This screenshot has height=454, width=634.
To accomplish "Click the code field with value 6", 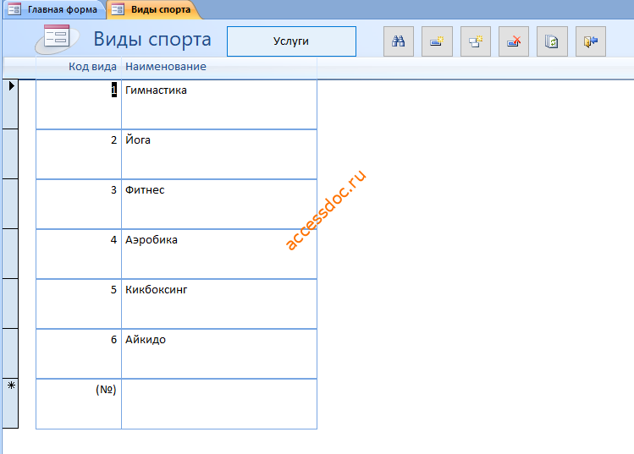I will pyautogui.click(x=79, y=354).
